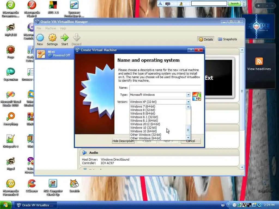Click the version list scroll up arrow
279x209 pixels.
(188, 107)
